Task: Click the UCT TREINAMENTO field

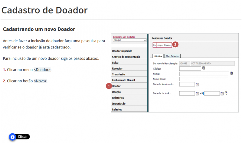Action: pyautogui.click(x=213, y=63)
